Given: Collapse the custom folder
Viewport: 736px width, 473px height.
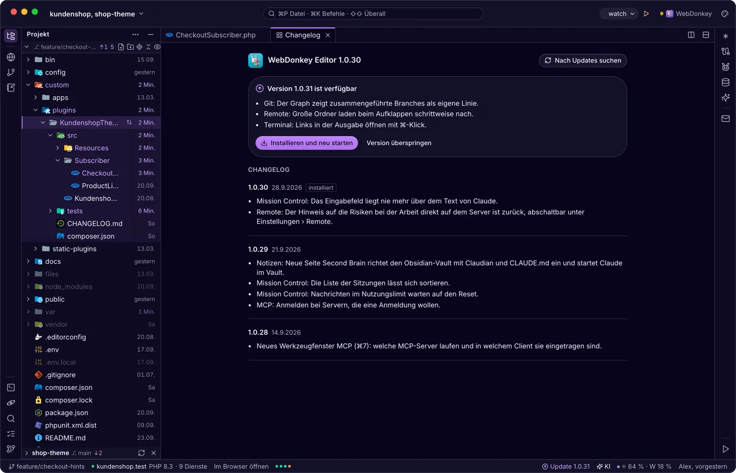Looking at the screenshot, I should tap(28, 85).
